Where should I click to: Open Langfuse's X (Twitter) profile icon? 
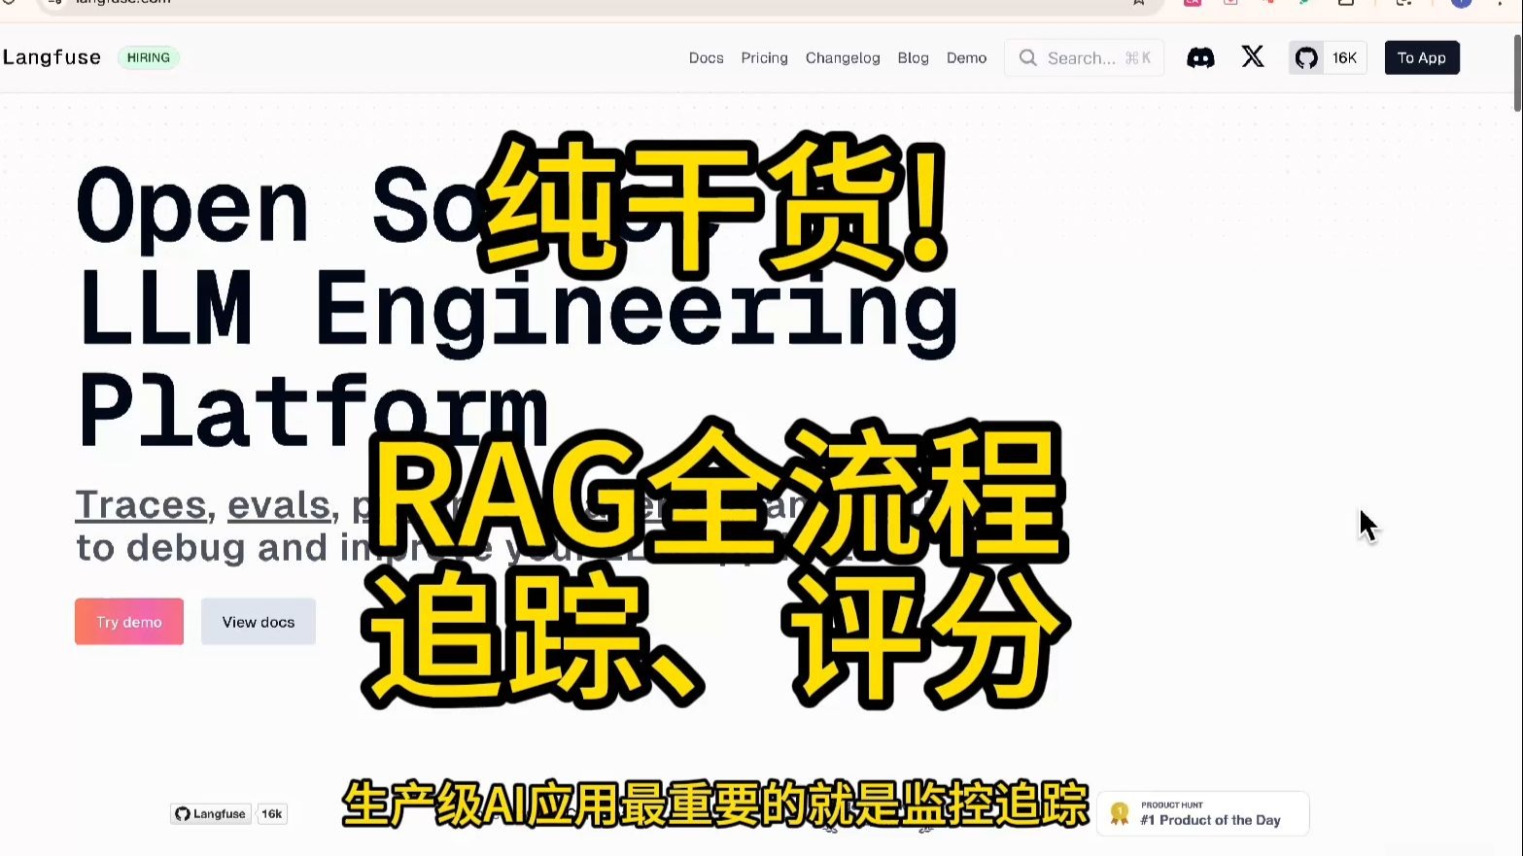(x=1252, y=57)
